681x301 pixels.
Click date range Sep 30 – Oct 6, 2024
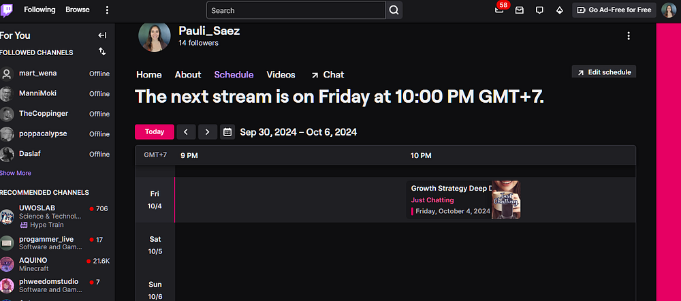[298, 132]
